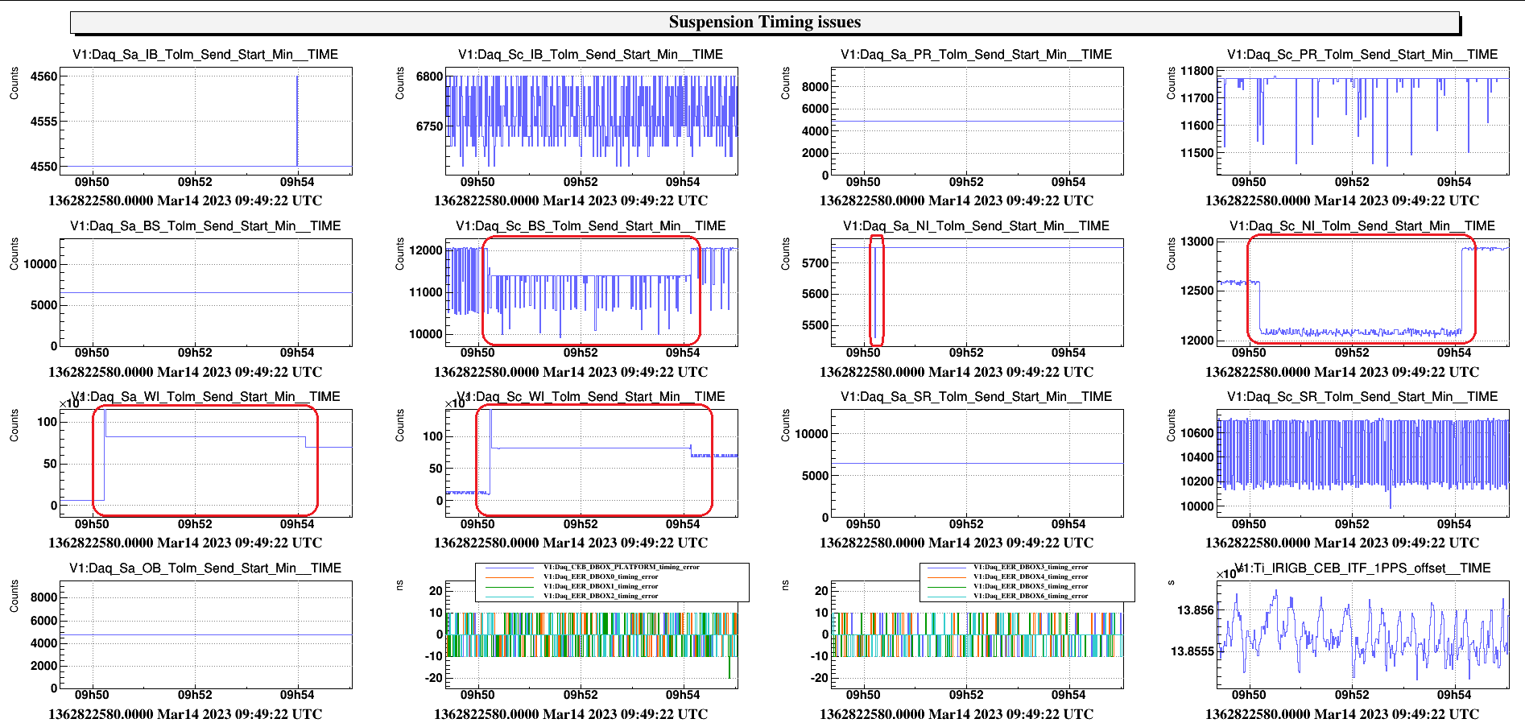This screenshot has height=723, width=1525.
Task: Open the V1:Daq_Sa_IB_Tolm_Send_Start_Min plot
Action: (206, 121)
